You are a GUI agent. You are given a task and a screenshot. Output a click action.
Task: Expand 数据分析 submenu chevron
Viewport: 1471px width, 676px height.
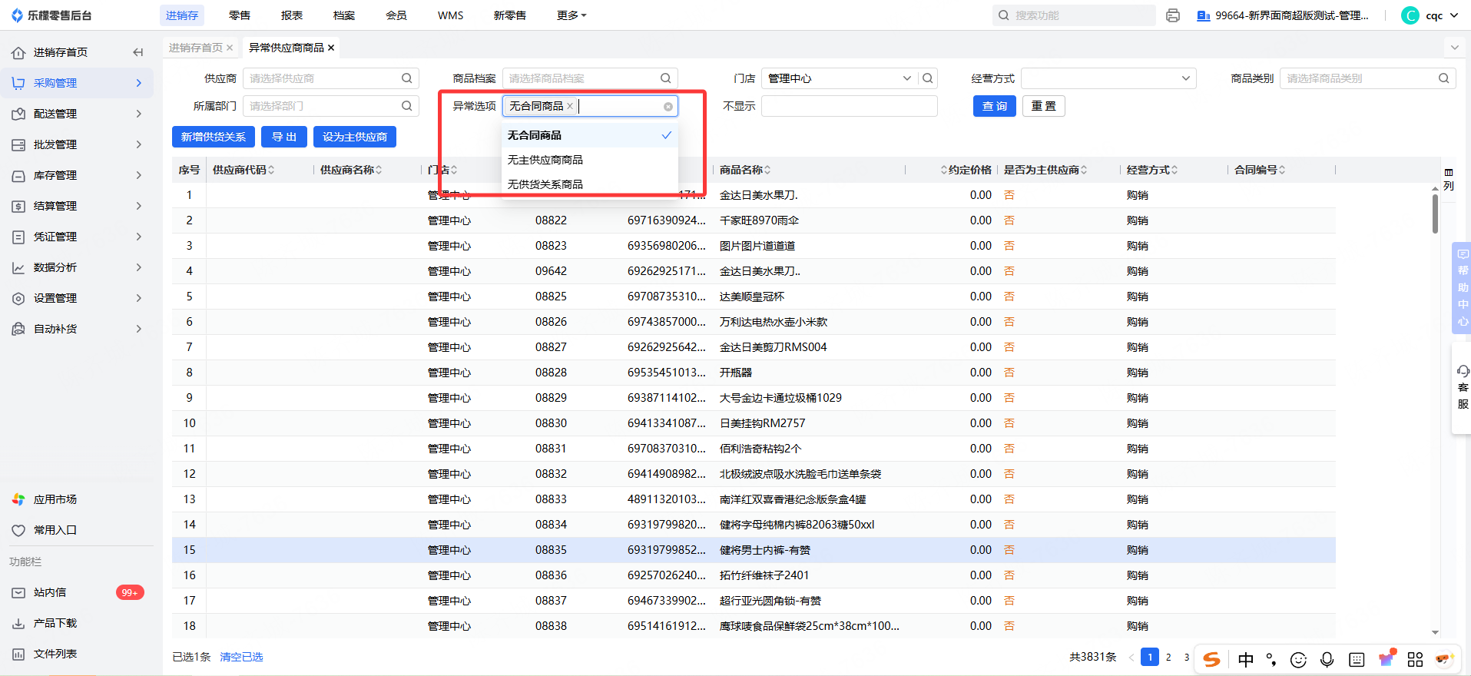pos(139,267)
